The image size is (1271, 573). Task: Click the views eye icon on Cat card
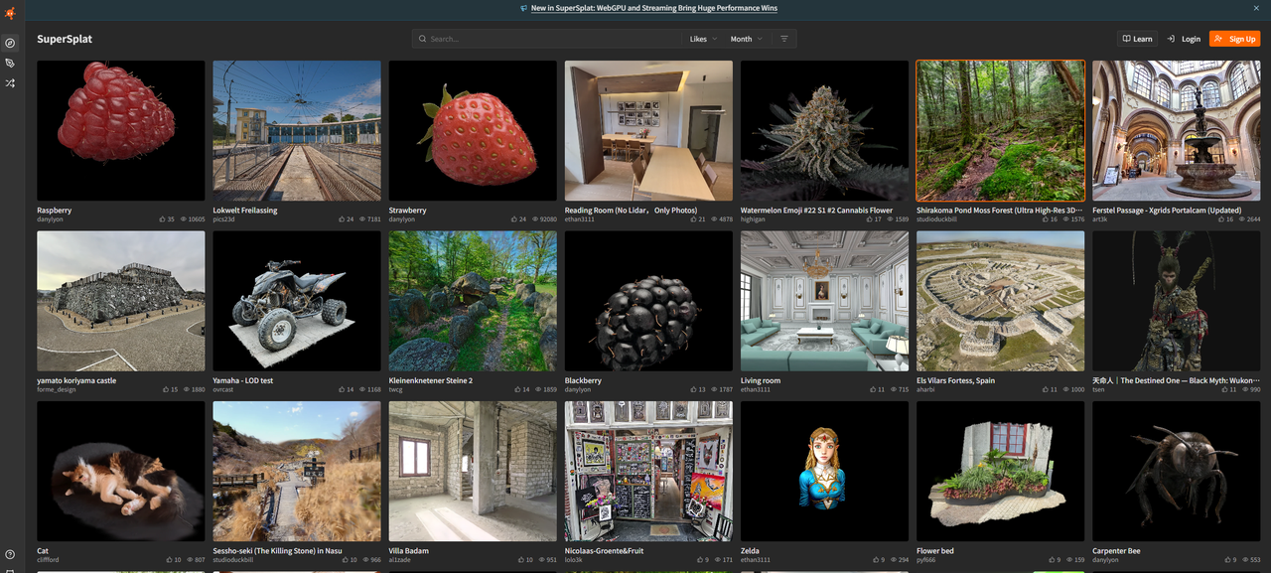189,560
